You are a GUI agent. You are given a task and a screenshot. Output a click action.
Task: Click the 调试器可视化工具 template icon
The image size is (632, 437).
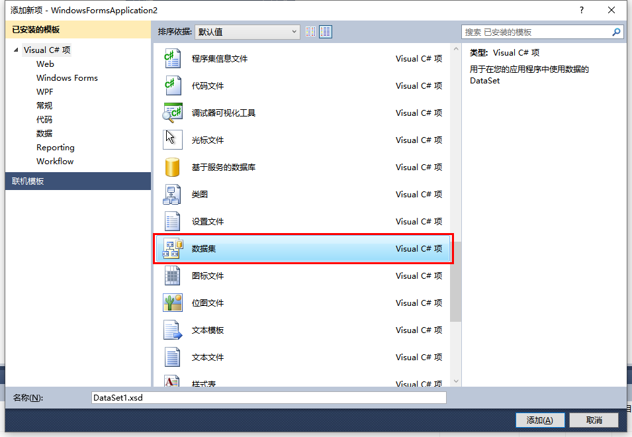pos(172,113)
